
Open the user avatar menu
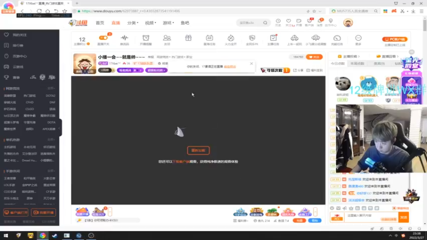click(348, 23)
